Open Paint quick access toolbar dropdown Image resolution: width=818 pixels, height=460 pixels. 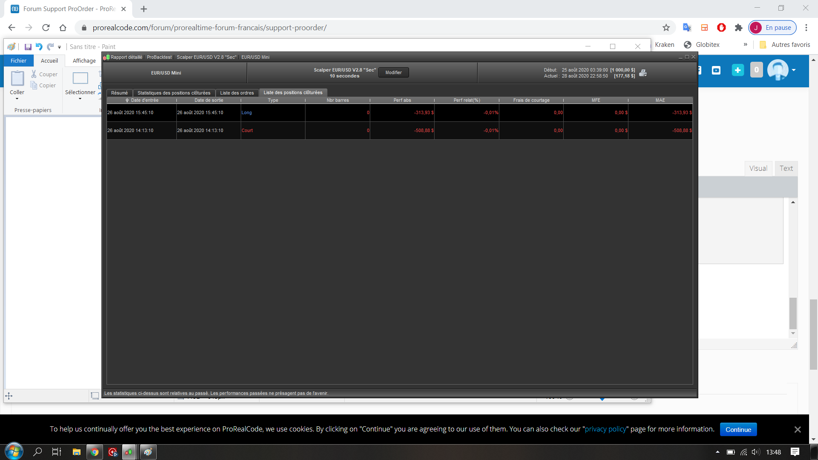click(x=60, y=47)
